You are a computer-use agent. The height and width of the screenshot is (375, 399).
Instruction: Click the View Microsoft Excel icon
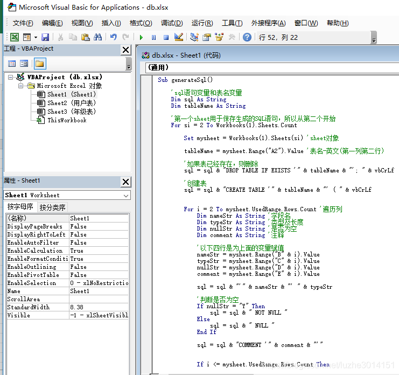(x=14, y=37)
